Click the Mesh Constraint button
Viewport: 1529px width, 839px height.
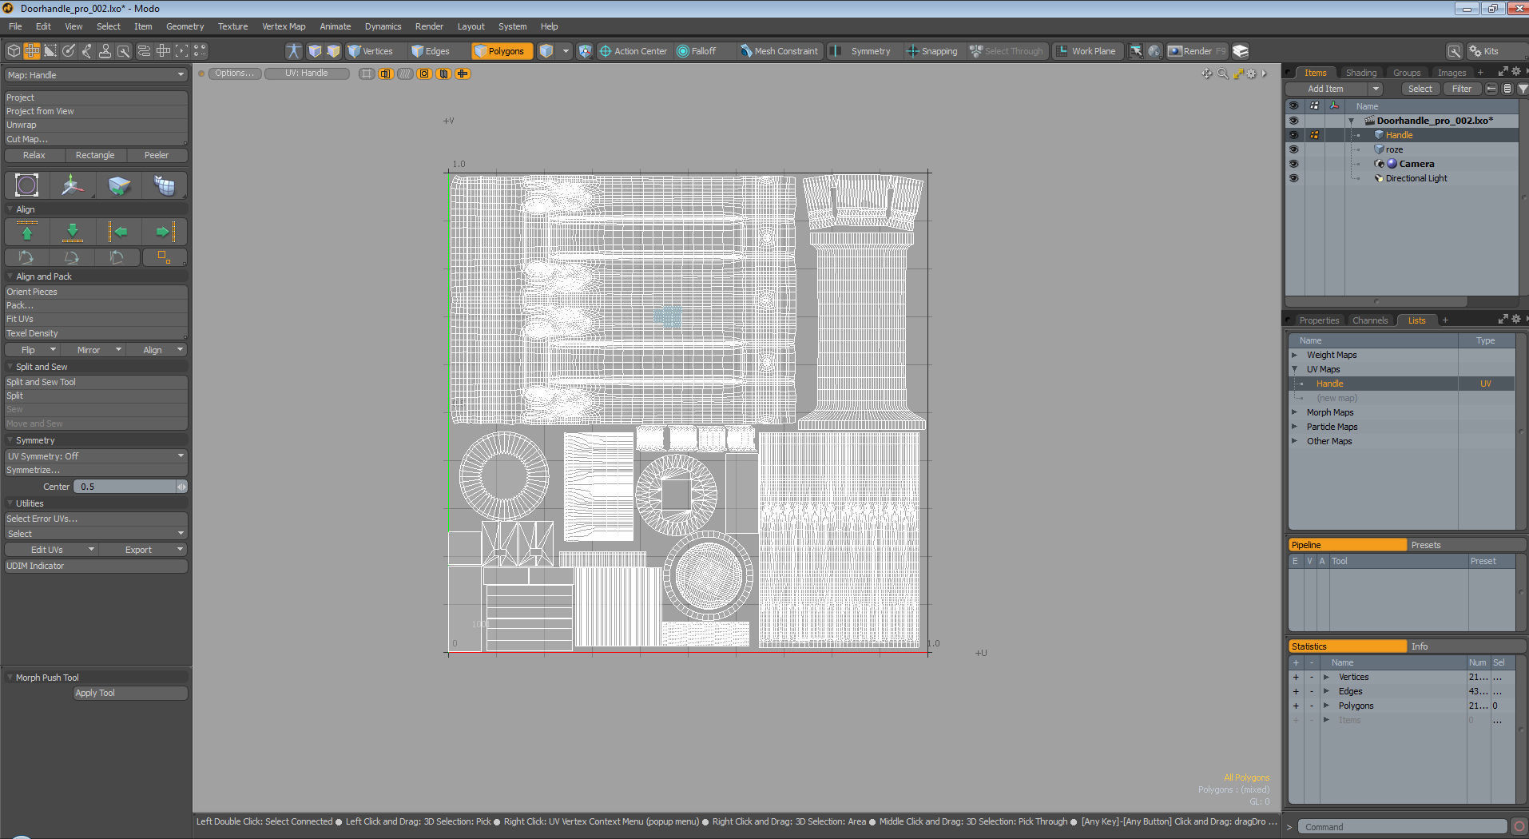click(x=779, y=51)
